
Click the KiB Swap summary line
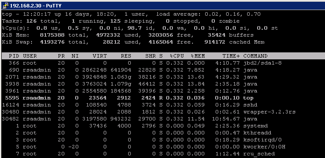tap(133, 42)
